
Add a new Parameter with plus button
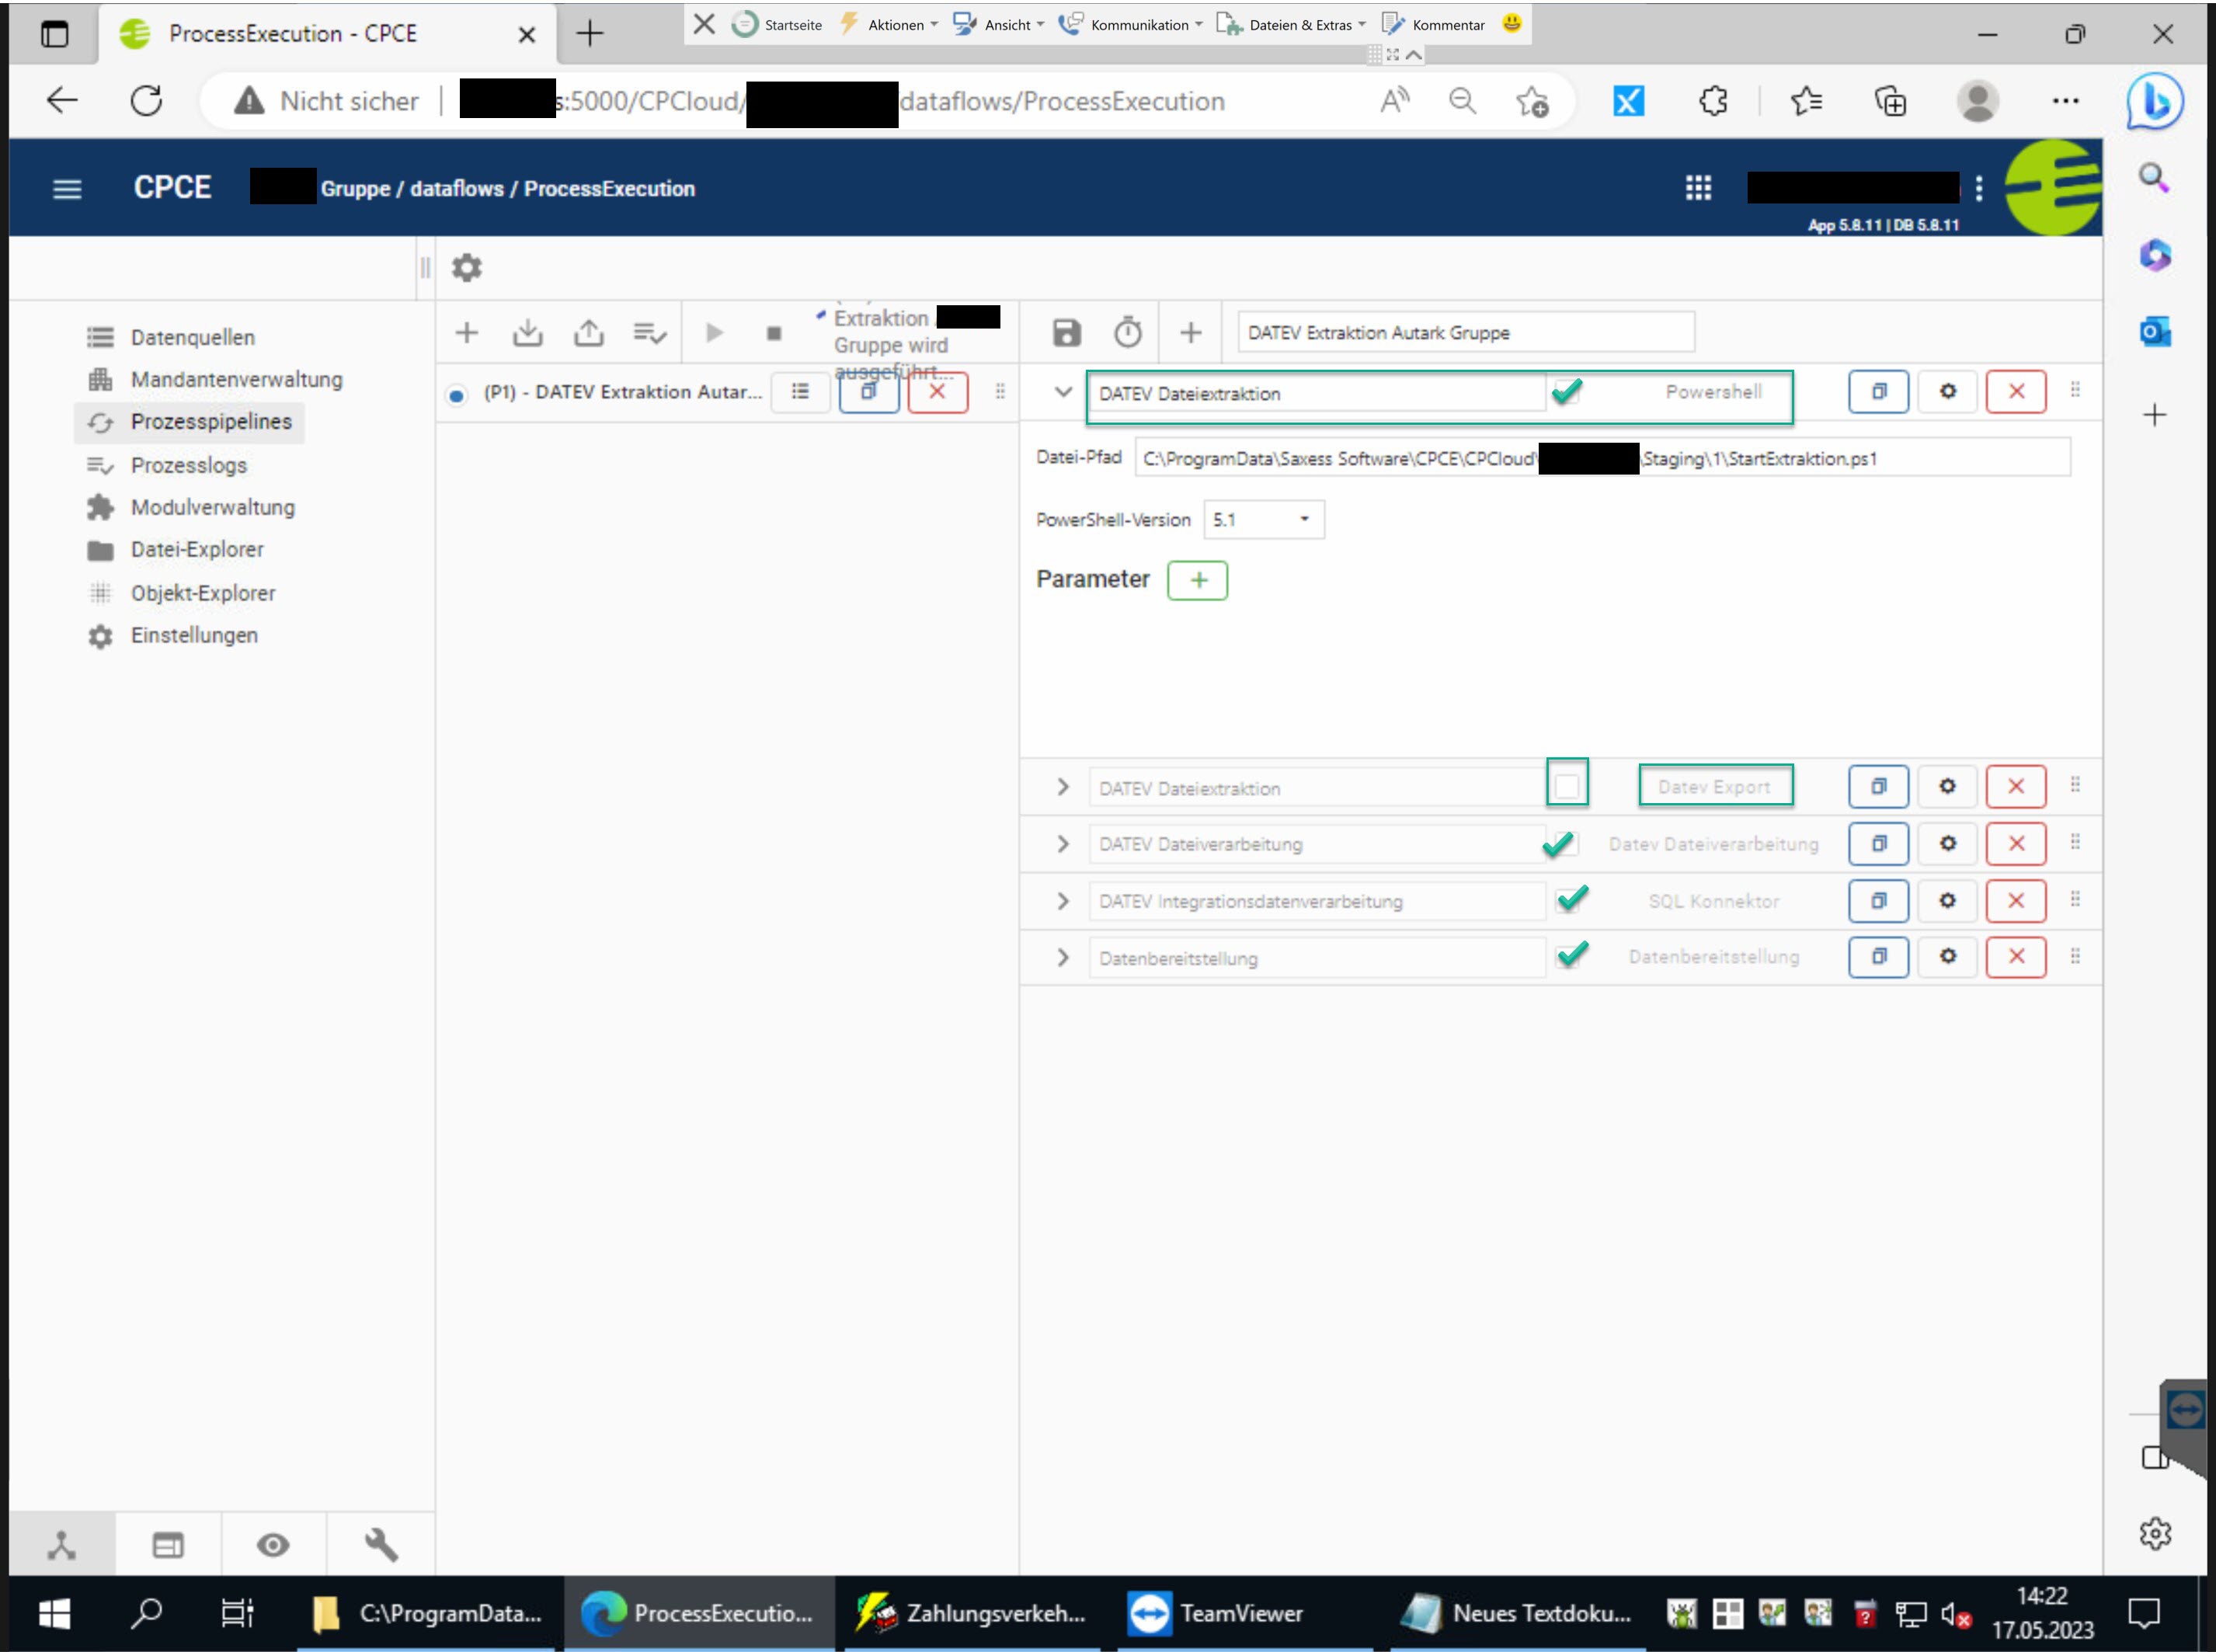click(1197, 580)
